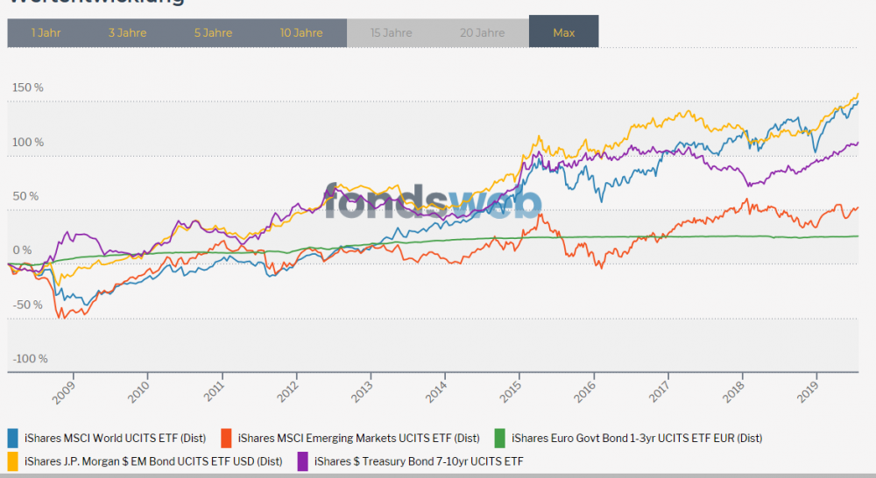Screen dimensions: 876x478
Task: Click orange swatch for Emerging Markets ETF
Action: (226, 438)
